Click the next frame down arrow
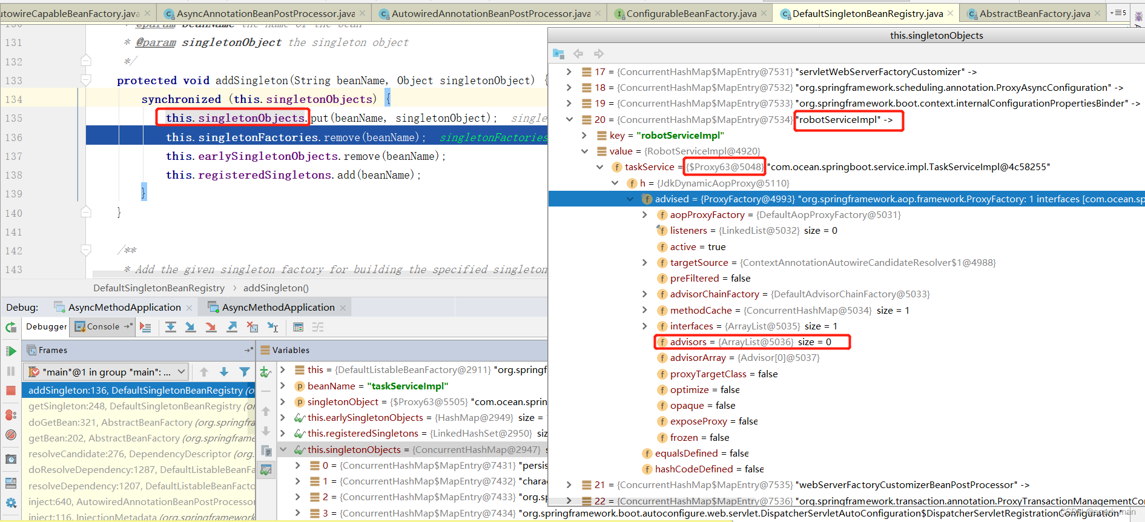Image resolution: width=1145 pixels, height=522 pixels. 224,372
